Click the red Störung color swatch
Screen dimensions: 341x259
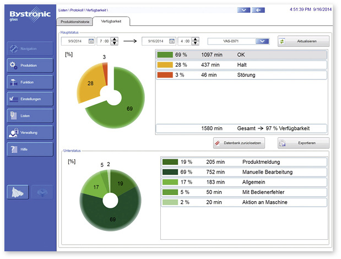(x=165, y=75)
